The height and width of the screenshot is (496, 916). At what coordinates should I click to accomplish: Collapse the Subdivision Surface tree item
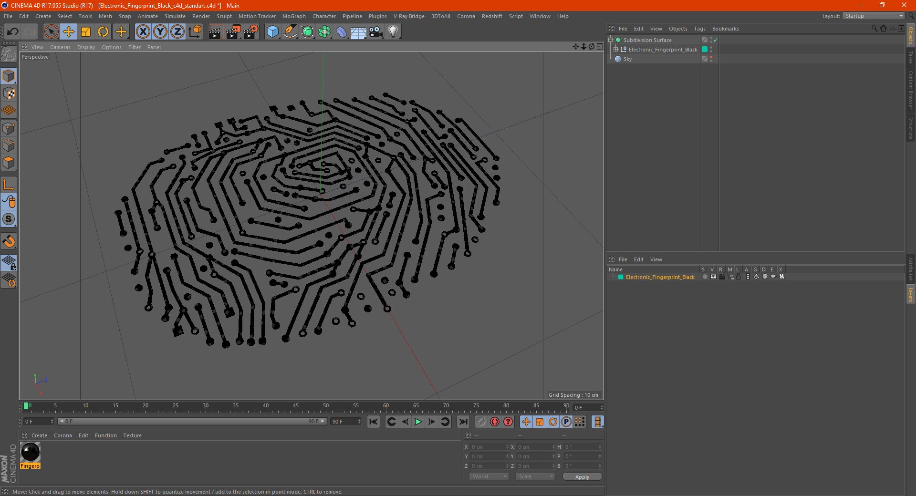pos(611,40)
